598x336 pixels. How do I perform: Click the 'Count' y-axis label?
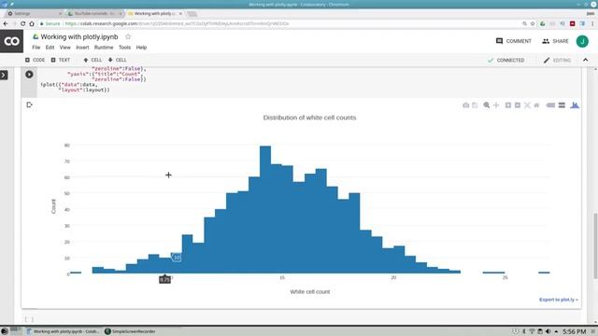click(53, 206)
